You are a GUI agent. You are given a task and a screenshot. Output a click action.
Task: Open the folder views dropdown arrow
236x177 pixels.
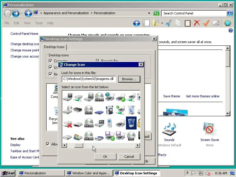click(x=162, y=23)
